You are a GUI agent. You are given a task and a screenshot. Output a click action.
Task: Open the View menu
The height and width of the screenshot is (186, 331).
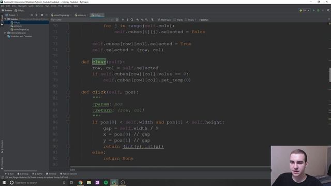pos(14,6)
